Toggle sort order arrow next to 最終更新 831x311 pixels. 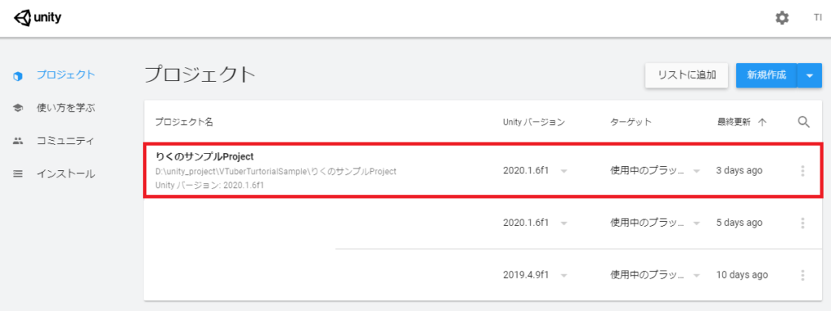click(x=762, y=122)
